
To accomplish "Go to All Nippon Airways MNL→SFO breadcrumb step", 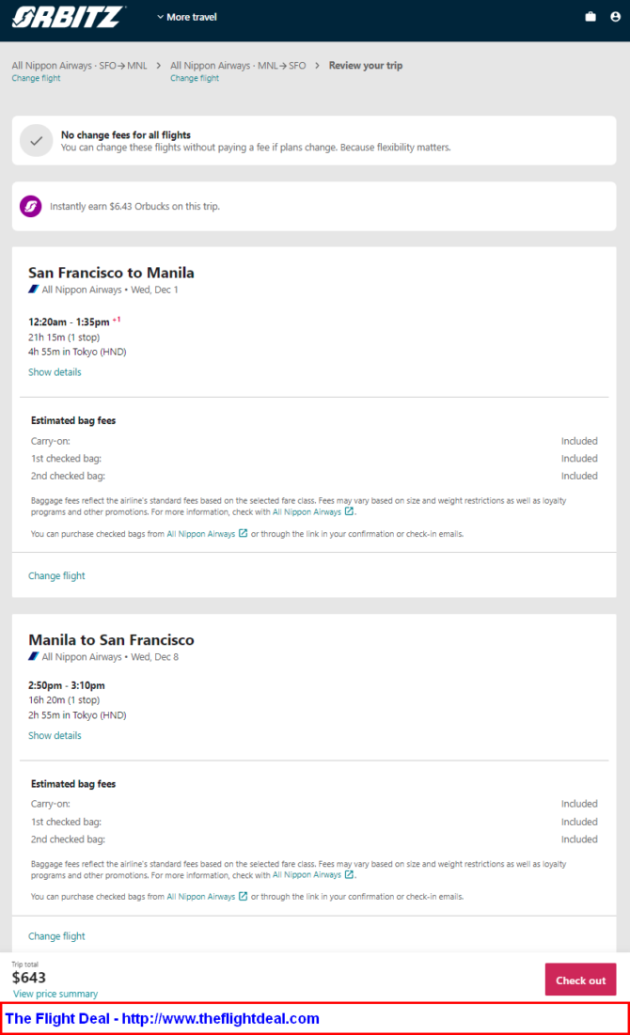I will tap(239, 66).
